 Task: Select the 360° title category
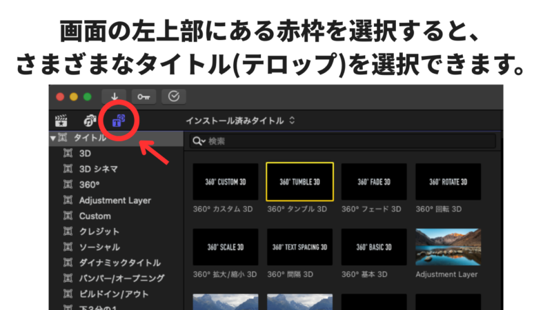(89, 185)
